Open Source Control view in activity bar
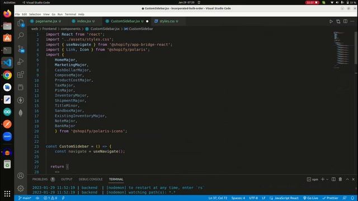The width and height of the screenshot is (358, 201). 21,49
